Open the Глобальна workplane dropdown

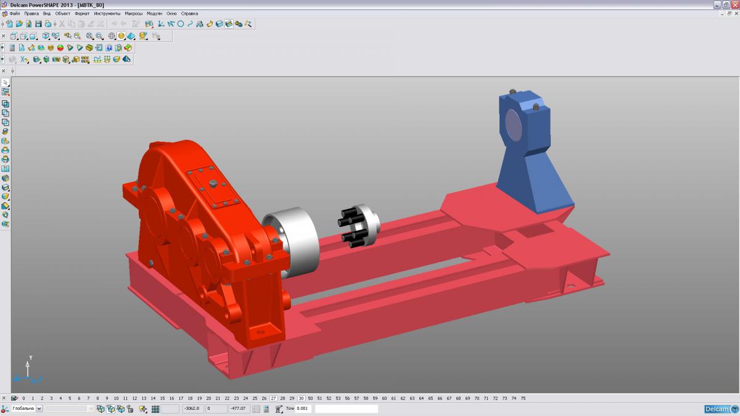(39, 409)
